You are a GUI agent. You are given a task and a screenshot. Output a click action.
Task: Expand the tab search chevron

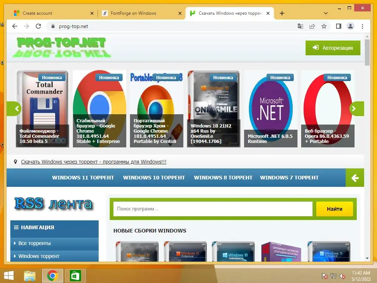coord(325,13)
